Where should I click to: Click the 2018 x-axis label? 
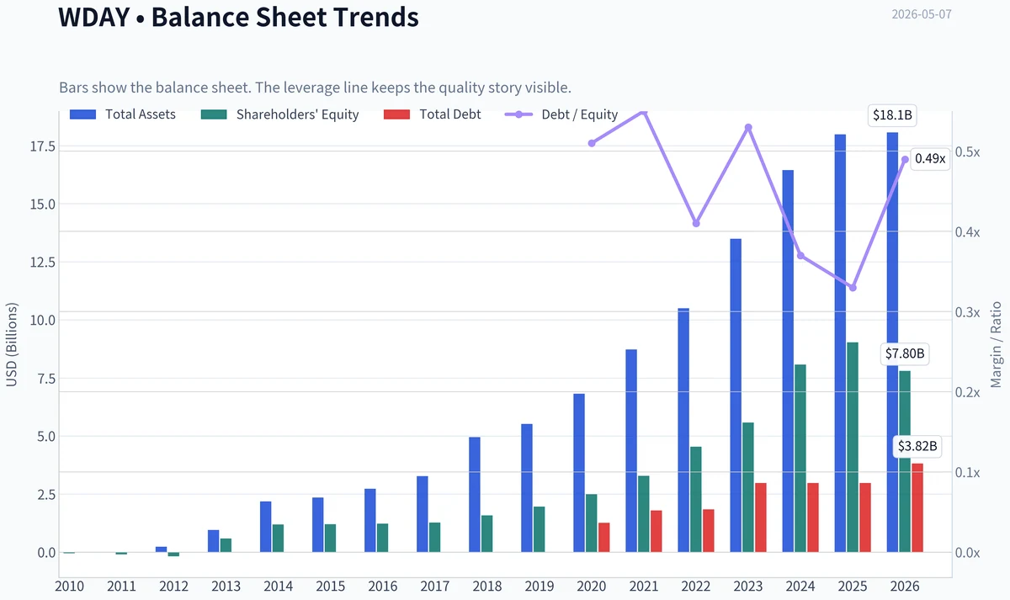pos(488,585)
